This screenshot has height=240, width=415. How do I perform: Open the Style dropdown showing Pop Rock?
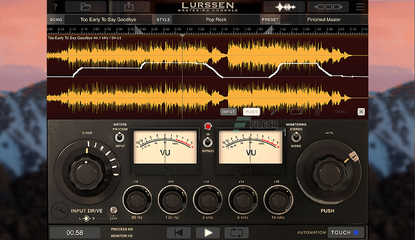(216, 19)
